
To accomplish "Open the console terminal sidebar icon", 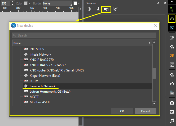I will 172,28.
